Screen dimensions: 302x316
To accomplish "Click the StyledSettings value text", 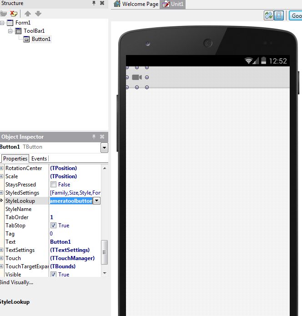I will click(75, 193).
